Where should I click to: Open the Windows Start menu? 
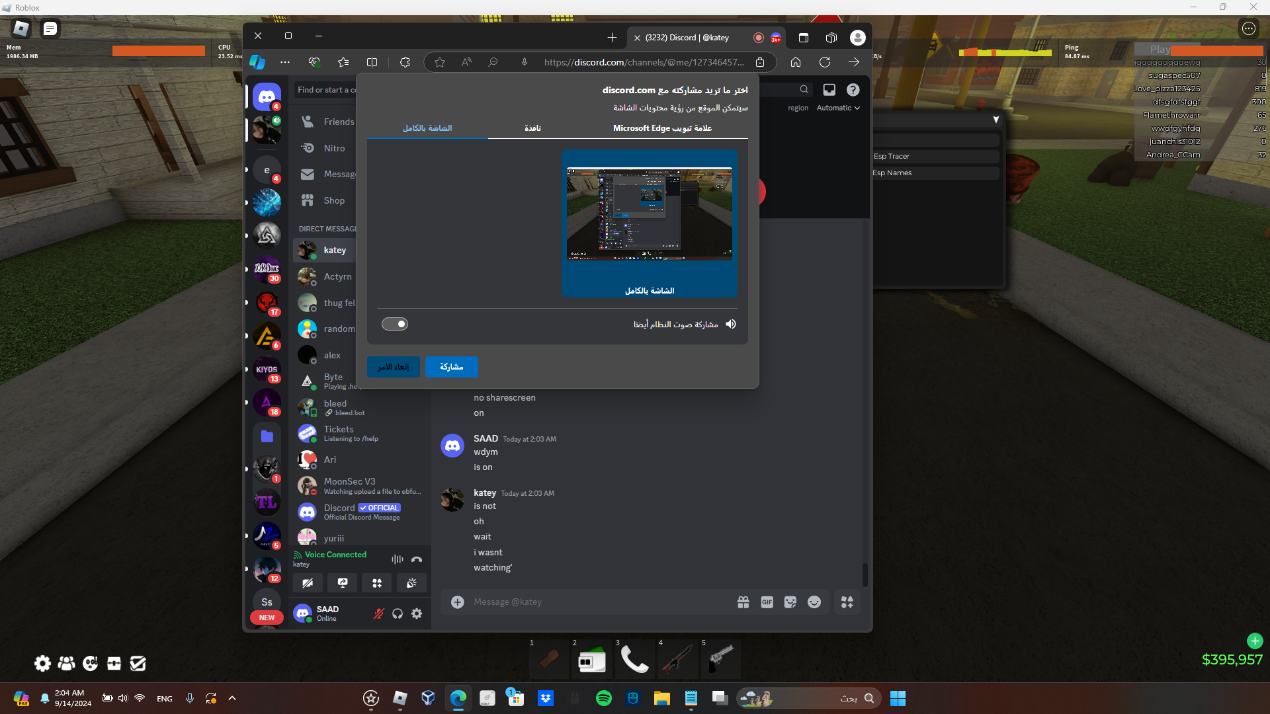pos(898,698)
